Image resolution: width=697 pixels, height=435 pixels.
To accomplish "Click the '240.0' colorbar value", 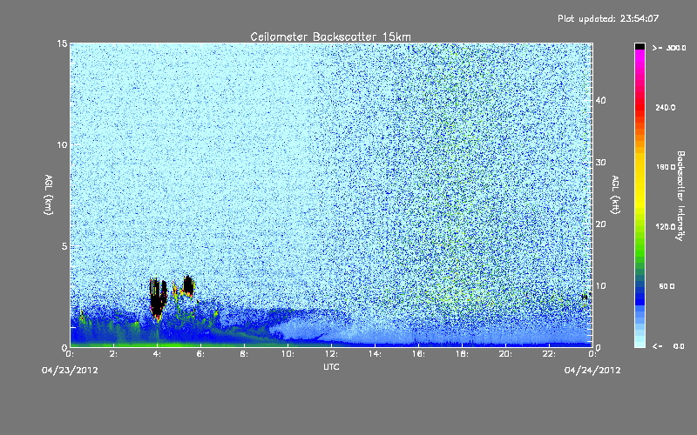I will click(x=666, y=108).
